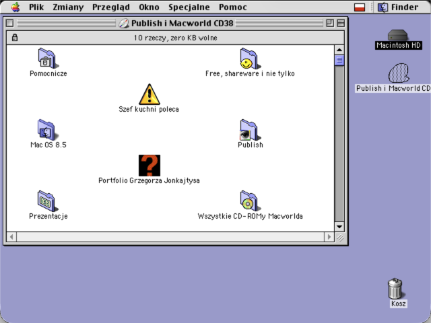Screen dimensions: 431x323
Task: Click the vertical scrollbar thumb
Action: coord(339,60)
